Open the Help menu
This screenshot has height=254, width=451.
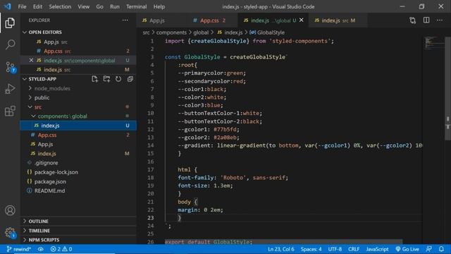(x=159, y=6)
